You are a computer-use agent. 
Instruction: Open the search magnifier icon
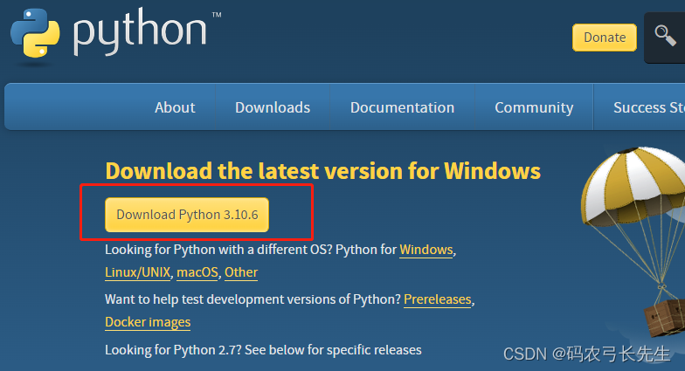click(x=665, y=36)
